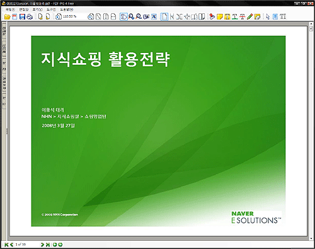The image size is (315, 249).
Task: Select the Stamp annotation tool
Action: (x=212, y=16)
